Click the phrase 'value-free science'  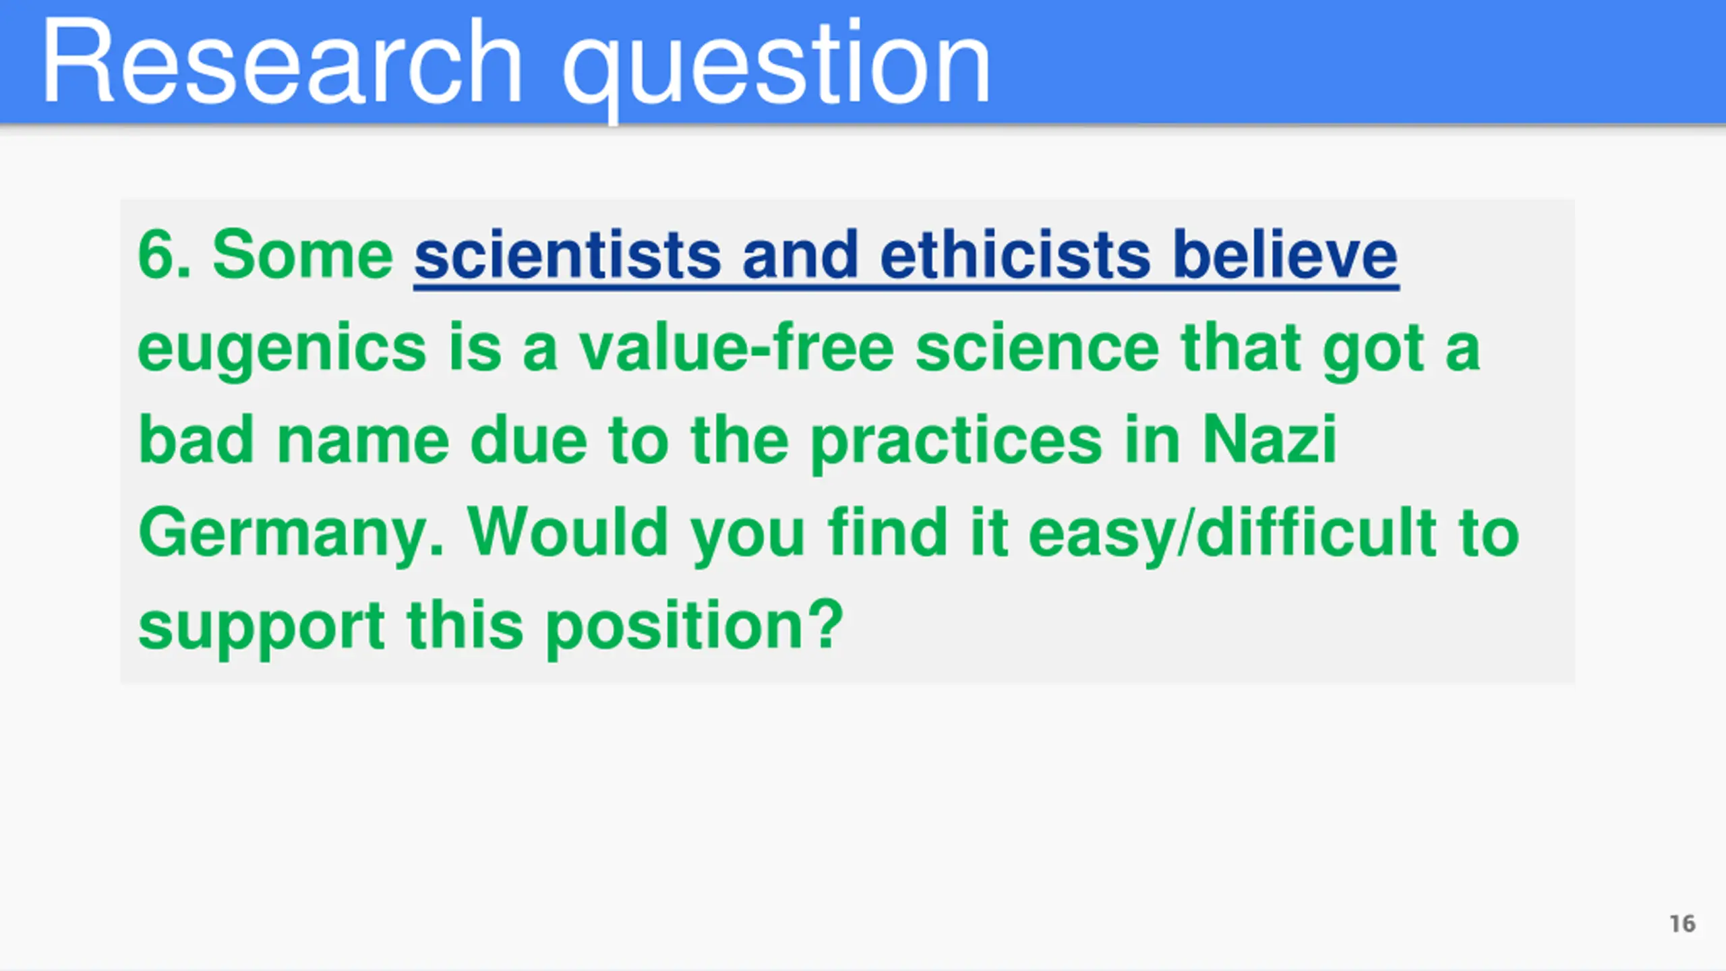click(x=869, y=348)
